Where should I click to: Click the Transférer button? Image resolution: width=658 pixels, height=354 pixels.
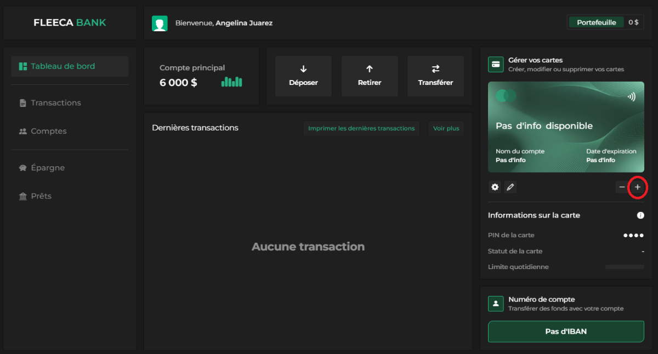pyautogui.click(x=435, y=76)
